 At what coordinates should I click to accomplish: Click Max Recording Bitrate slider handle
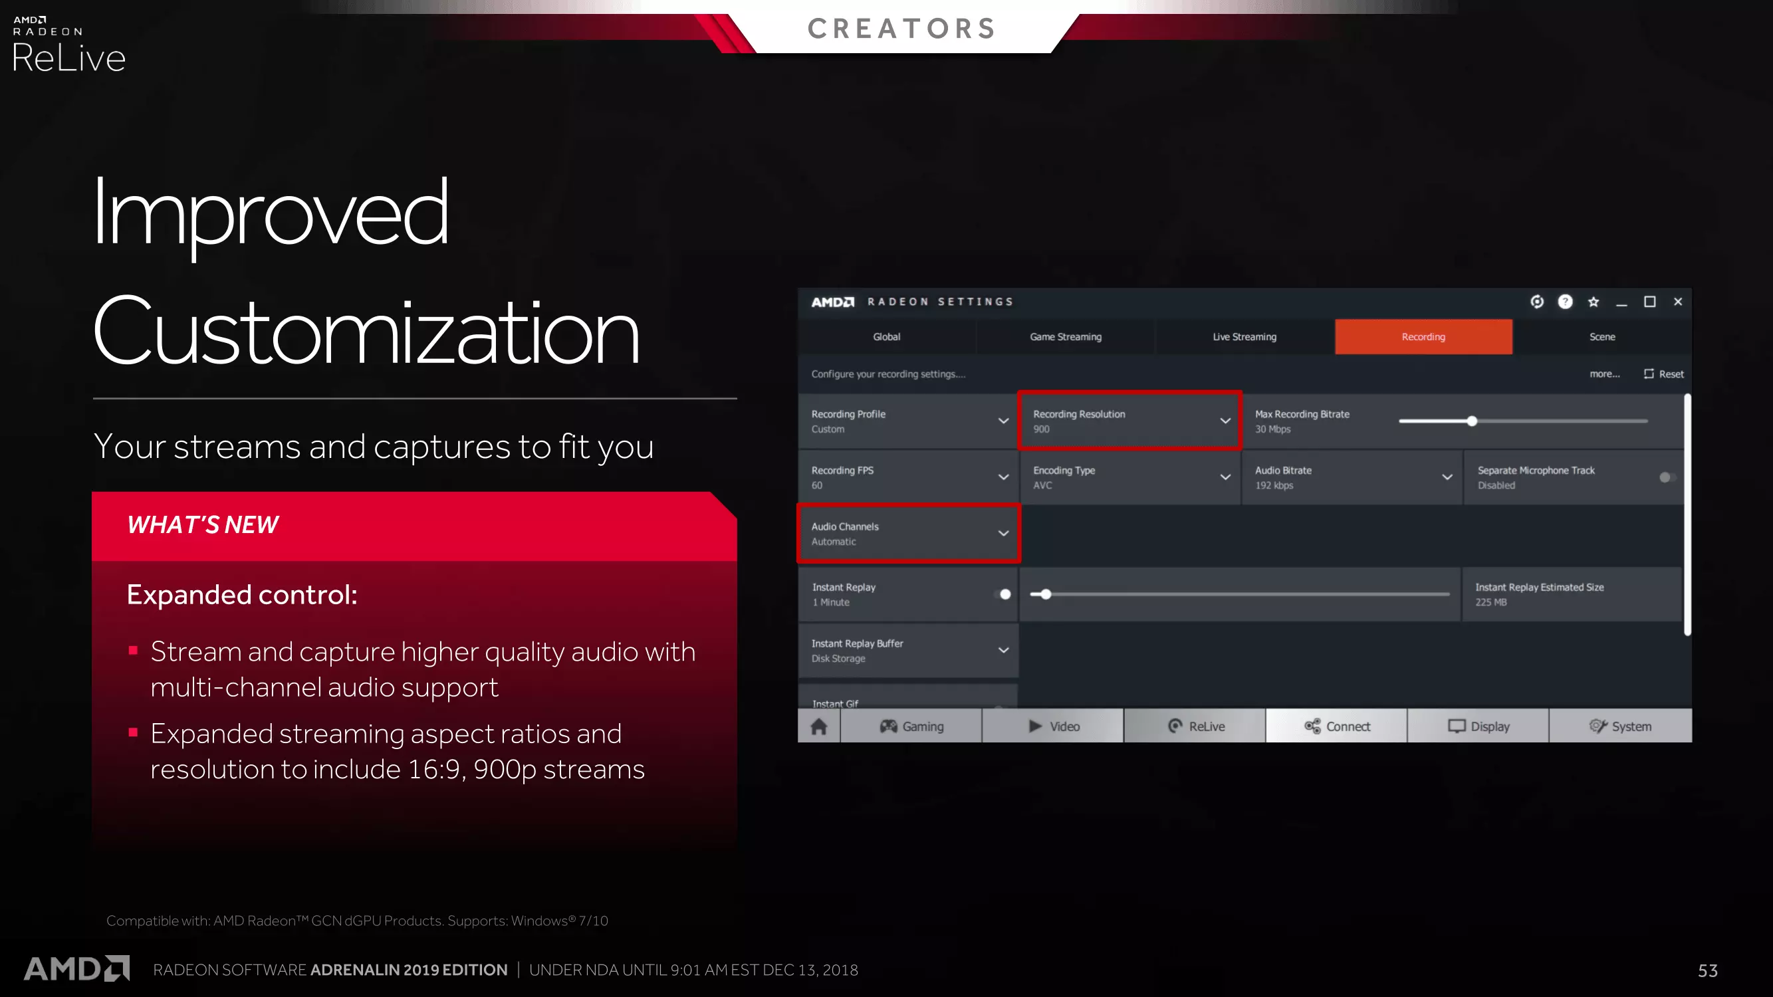point(1472,421)
